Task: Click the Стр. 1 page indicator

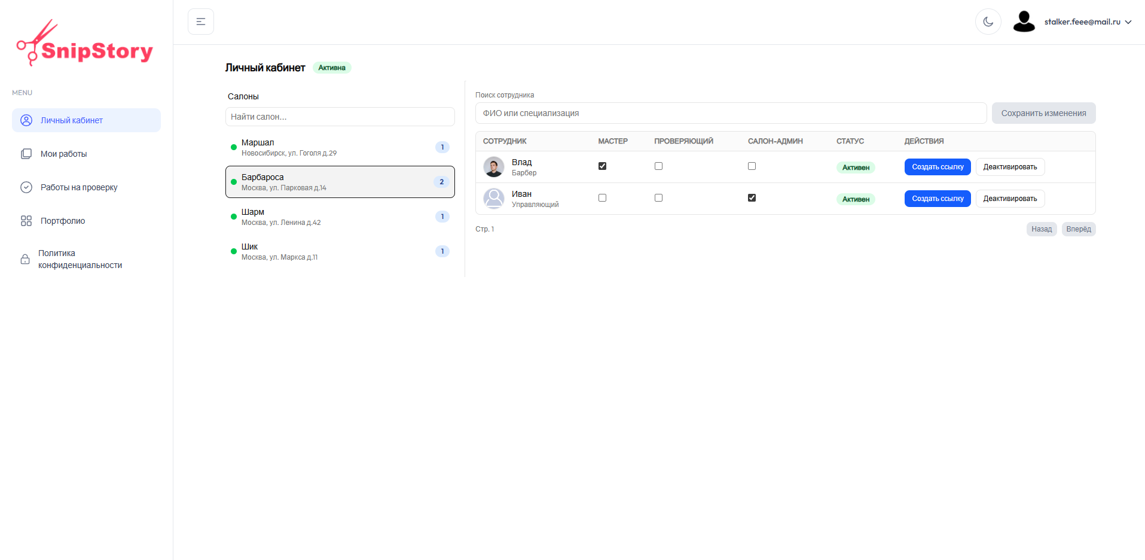Action: pos(485,229)
